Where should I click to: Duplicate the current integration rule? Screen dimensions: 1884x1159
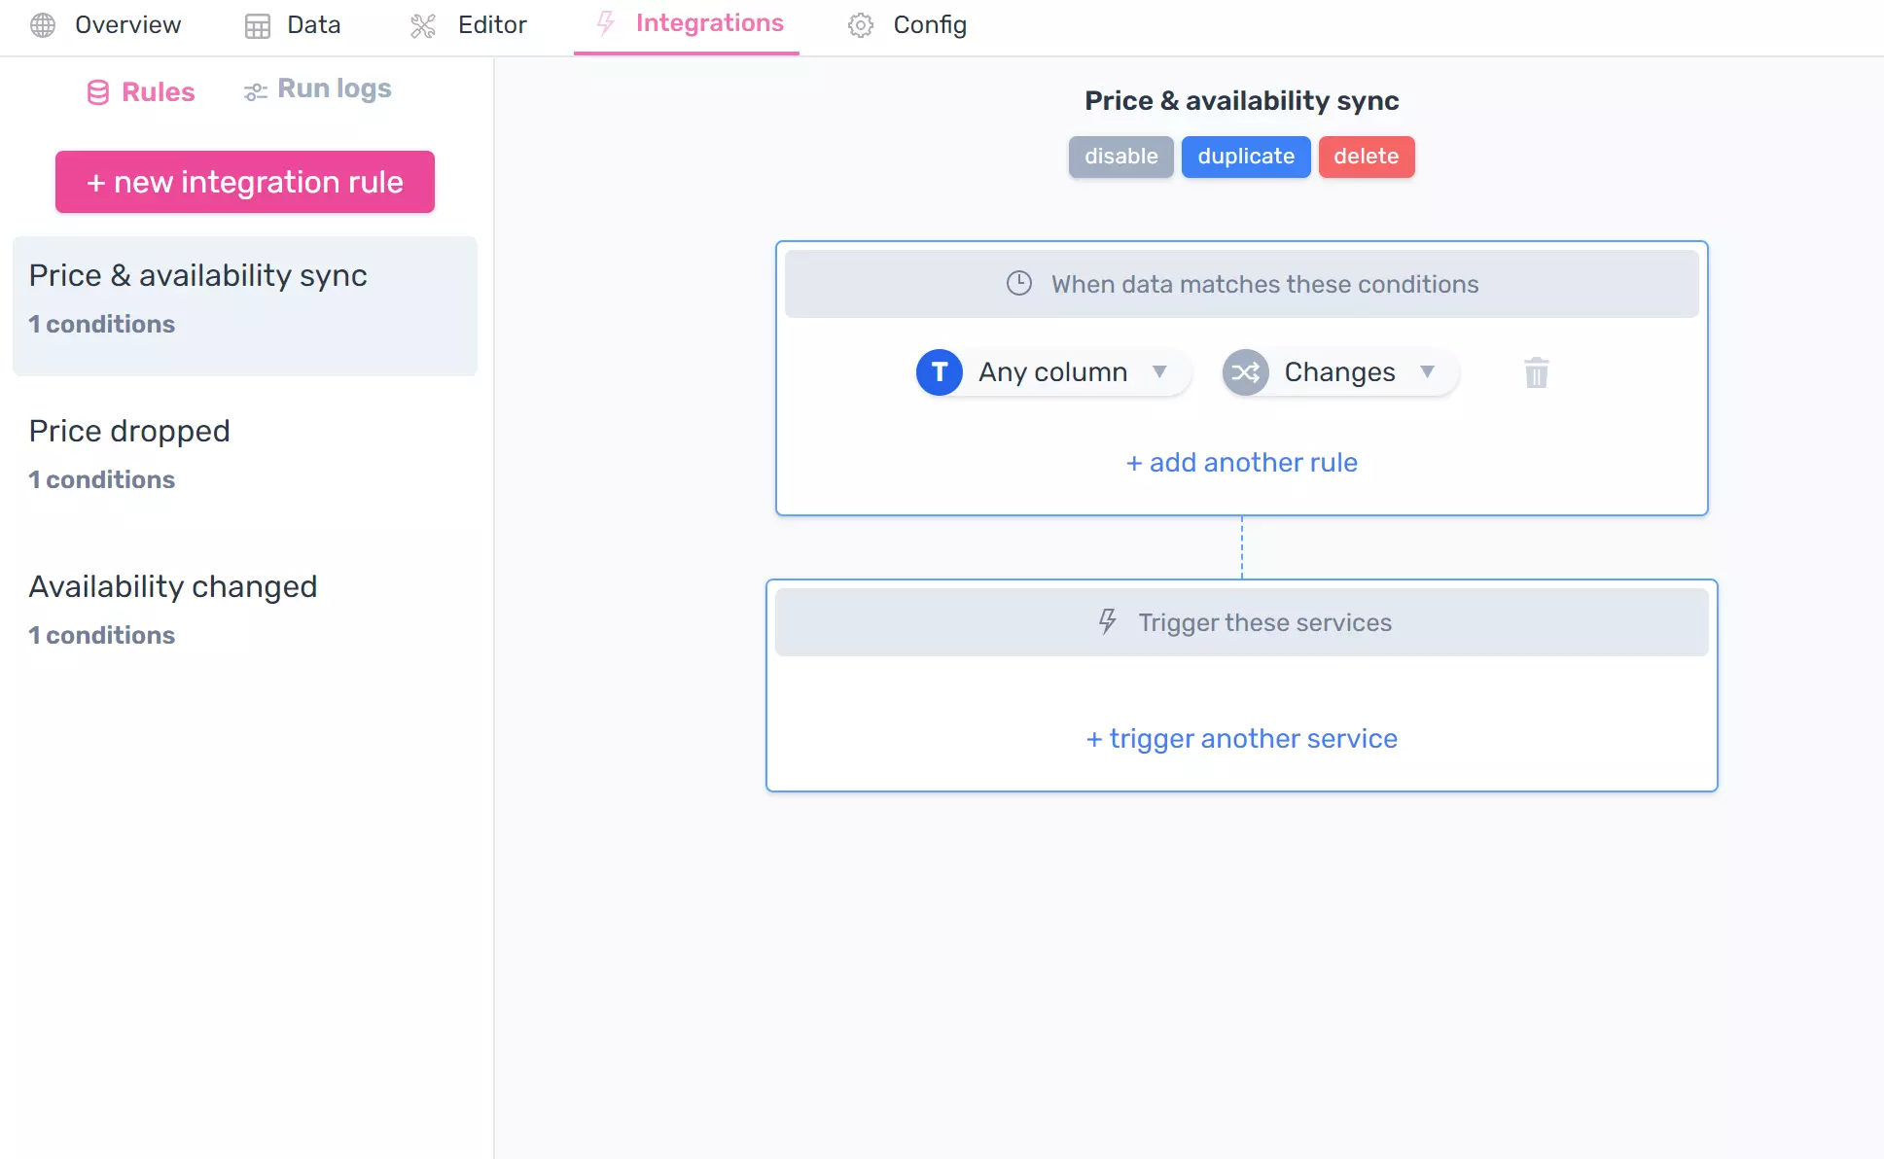[1246, 156]
